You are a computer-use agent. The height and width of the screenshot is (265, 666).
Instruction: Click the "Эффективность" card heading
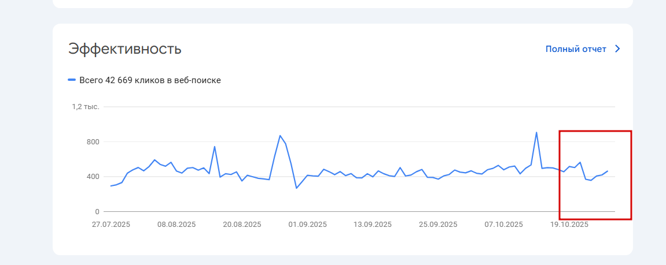(x=124, y=49)
